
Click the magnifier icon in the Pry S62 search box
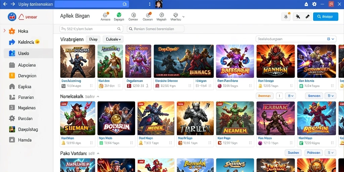pos(119,29)
